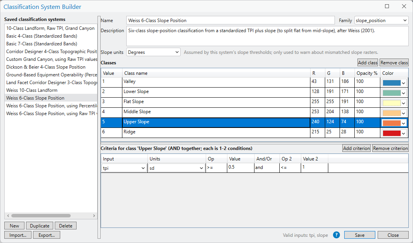Viewport: 413px width, 243px height.
Task: Maximize the Classification System Builder window
Action: point(387,6)
